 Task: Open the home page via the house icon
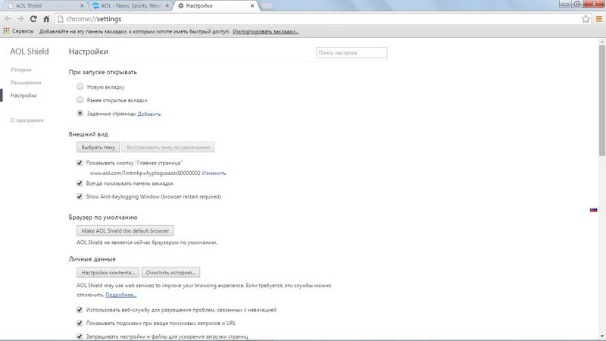46,19
